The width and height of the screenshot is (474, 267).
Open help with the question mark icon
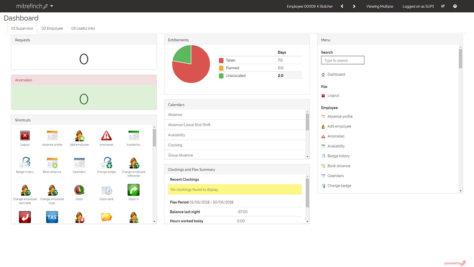coord(455,6)
